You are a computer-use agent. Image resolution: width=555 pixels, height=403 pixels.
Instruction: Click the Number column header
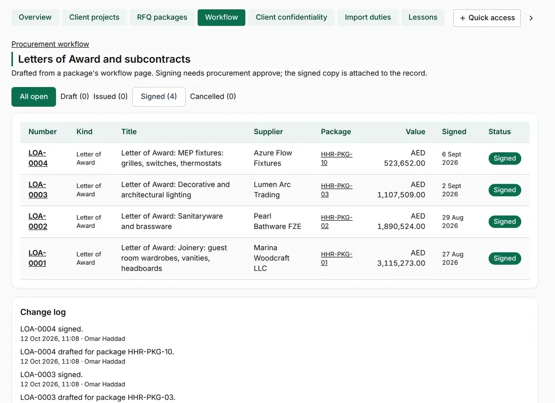pos(43,132)
